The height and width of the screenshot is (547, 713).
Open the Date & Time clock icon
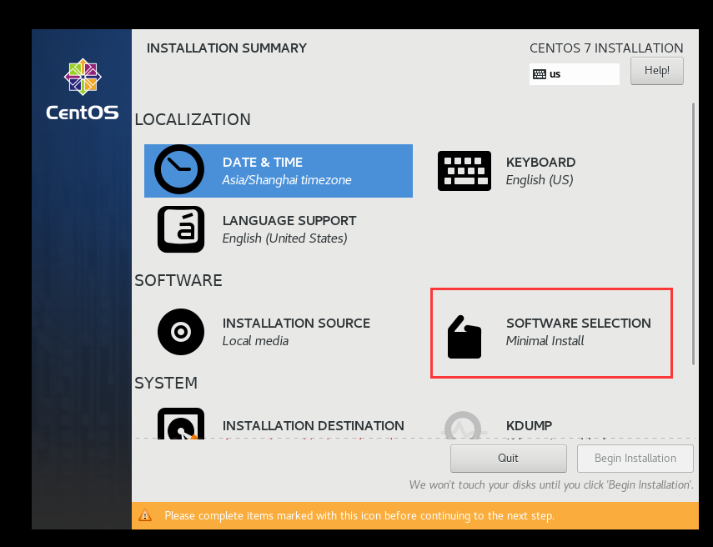(x=179, y=169)
